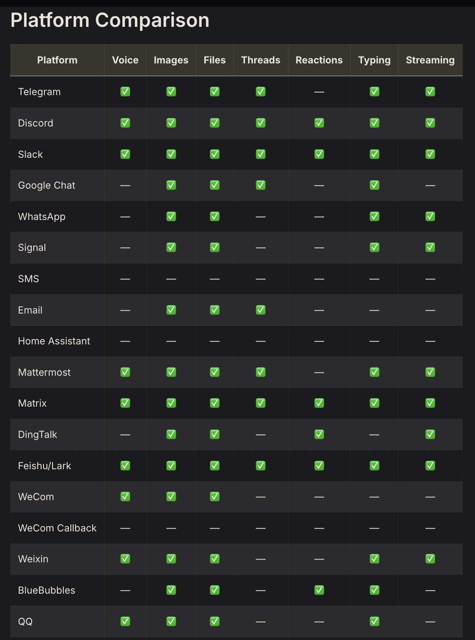Click the Reactions column header
The image size is (475, 640).
[x=319, y=60]
